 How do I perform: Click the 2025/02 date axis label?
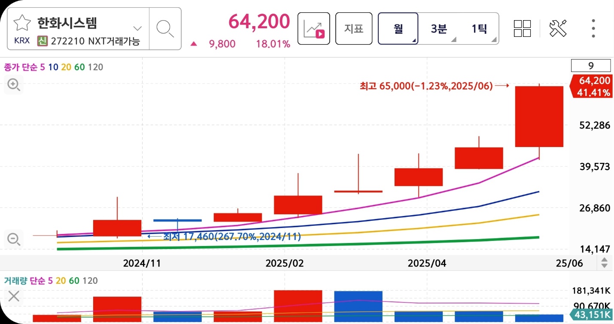[285, 263]
